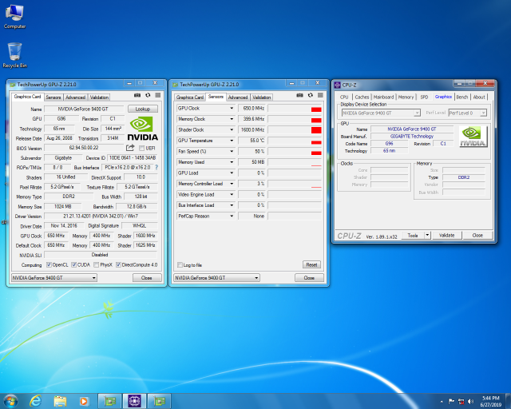
Task: Open the GPU selector dropdown in Sensors window
Action: (216, 277)
